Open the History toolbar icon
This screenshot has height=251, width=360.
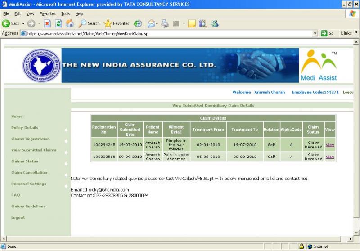pos(138,23)
